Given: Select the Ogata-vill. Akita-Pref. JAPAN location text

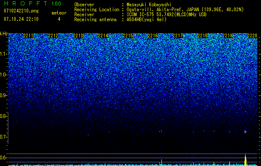Looking at the screenshot, I should pyautogui.click(x=185, y=10).
